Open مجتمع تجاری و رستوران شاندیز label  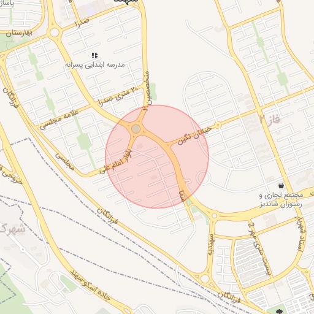pos(281,200)
